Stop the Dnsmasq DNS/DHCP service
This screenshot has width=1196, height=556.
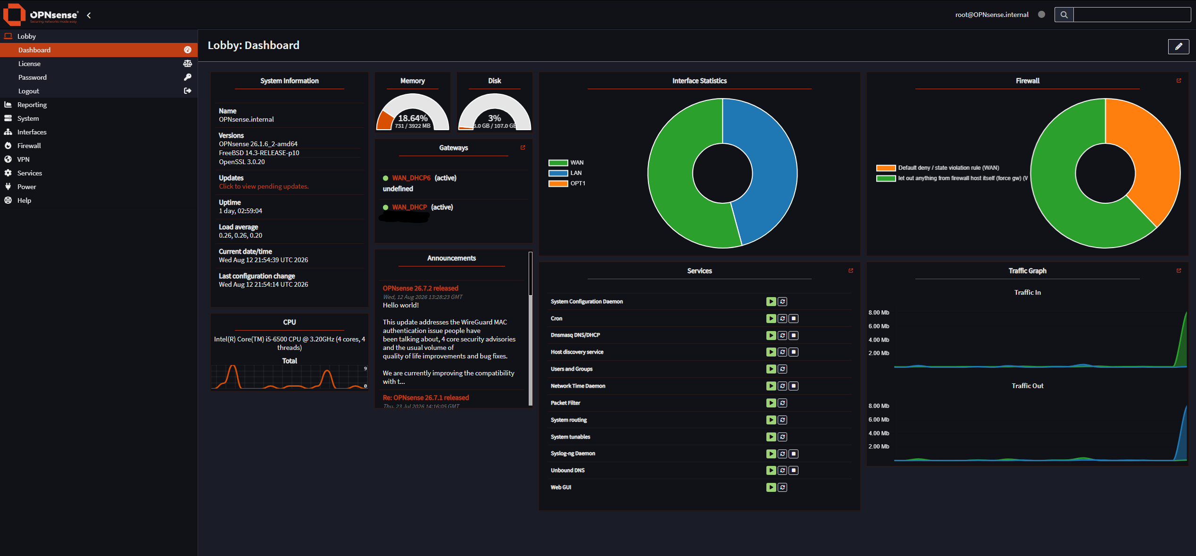point(794,335)
